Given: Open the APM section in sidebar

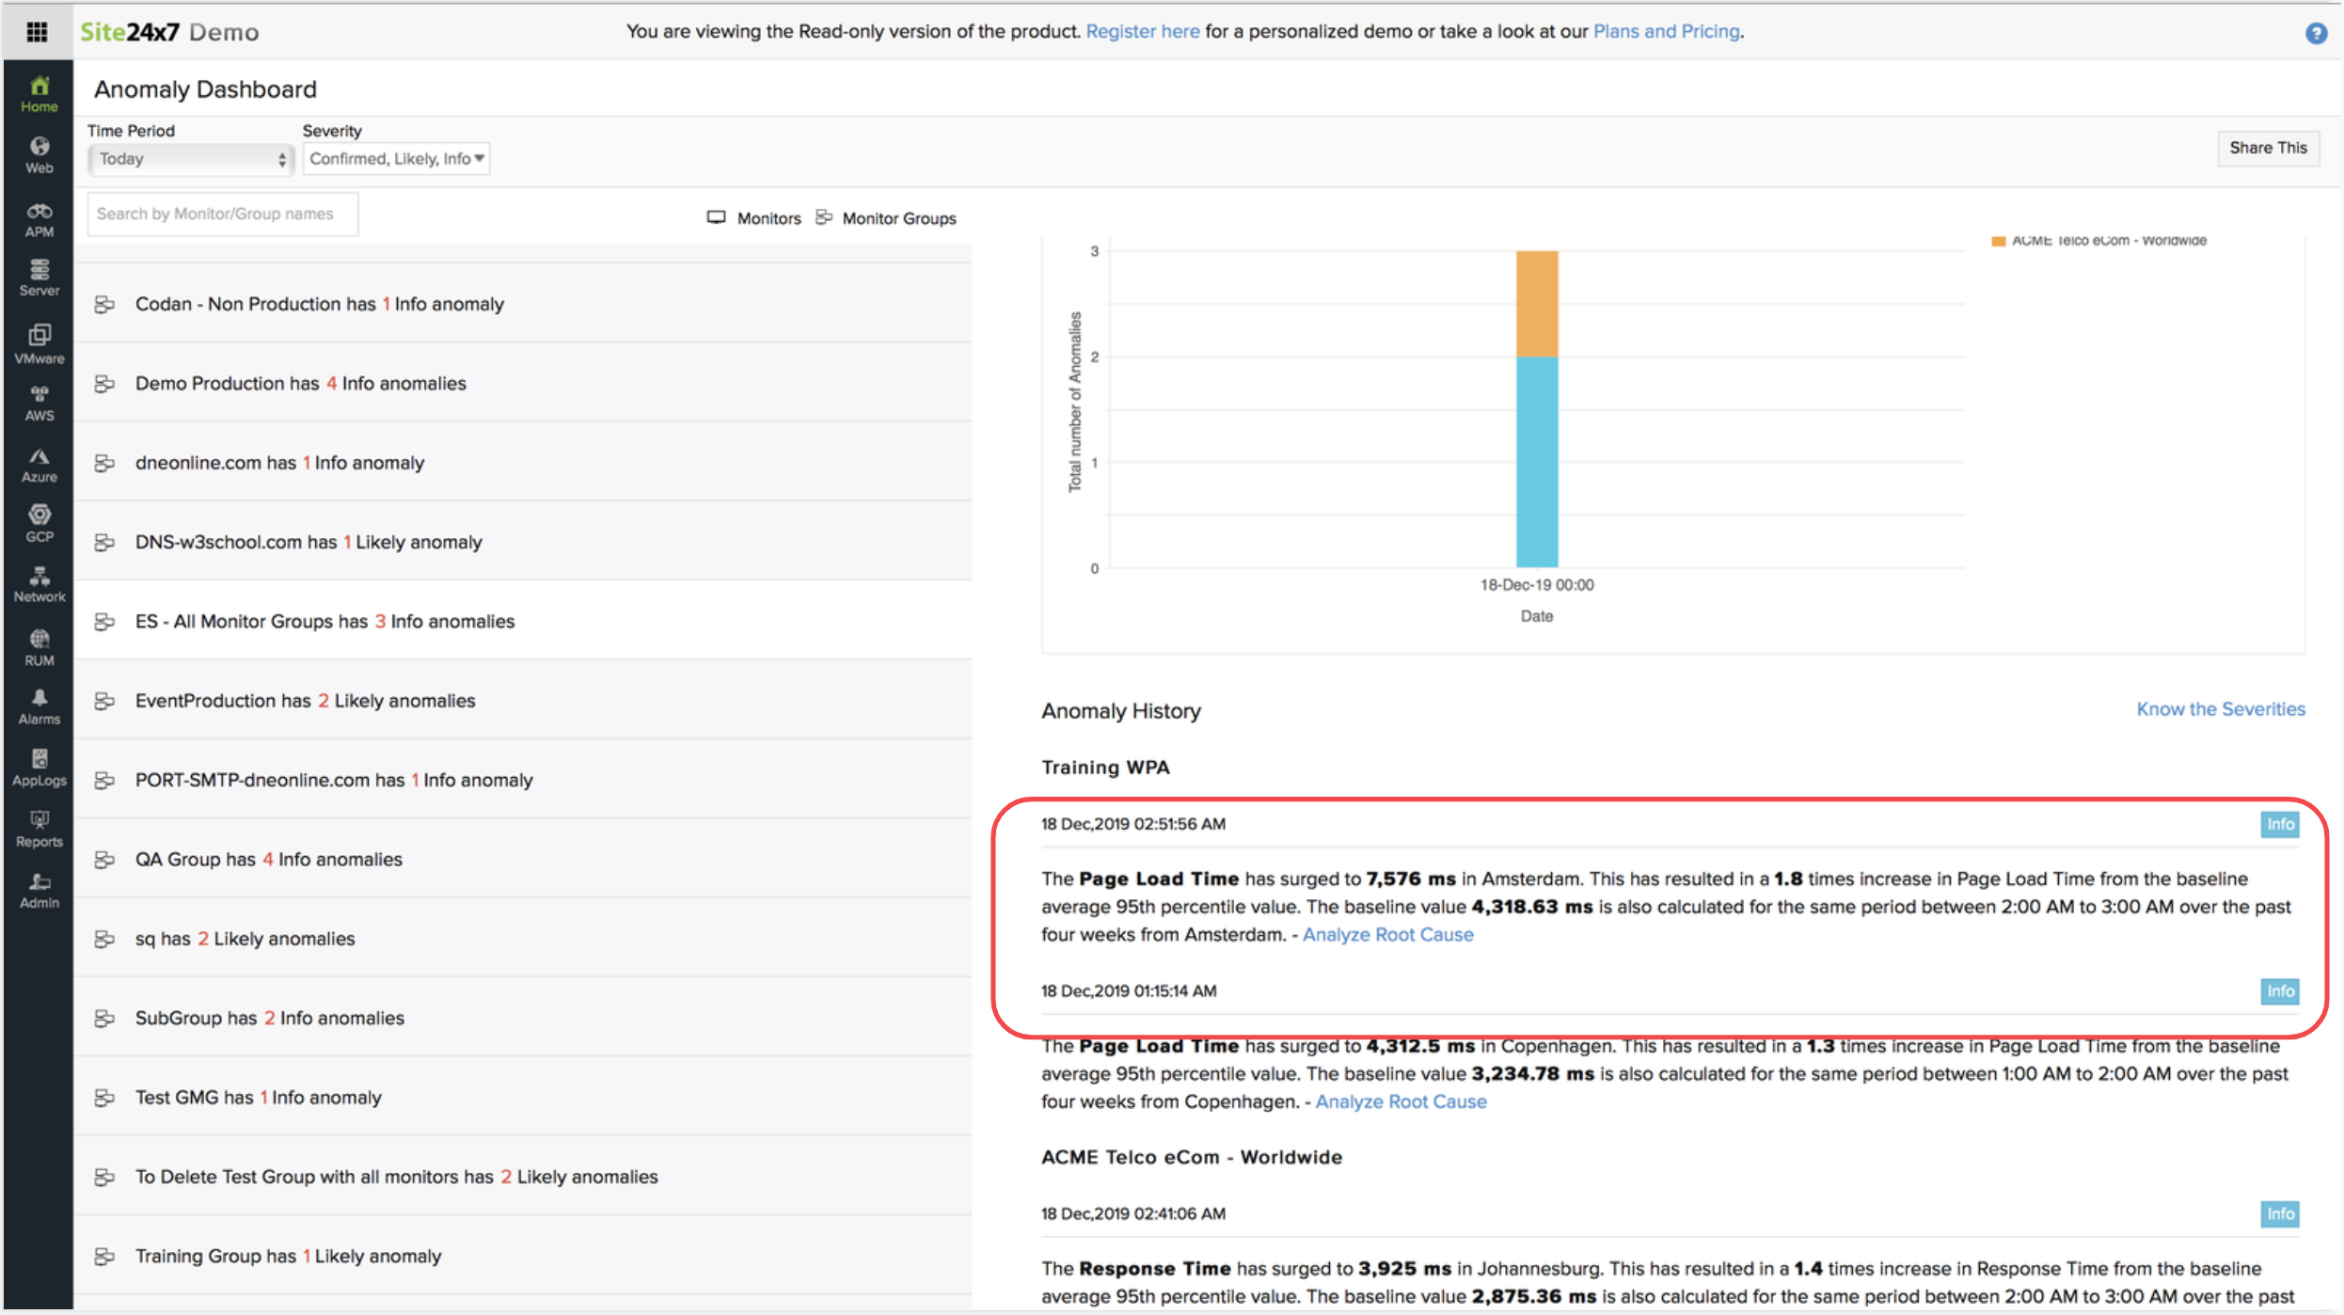Looking at the screenshot, I should click(x=39, y=219).
